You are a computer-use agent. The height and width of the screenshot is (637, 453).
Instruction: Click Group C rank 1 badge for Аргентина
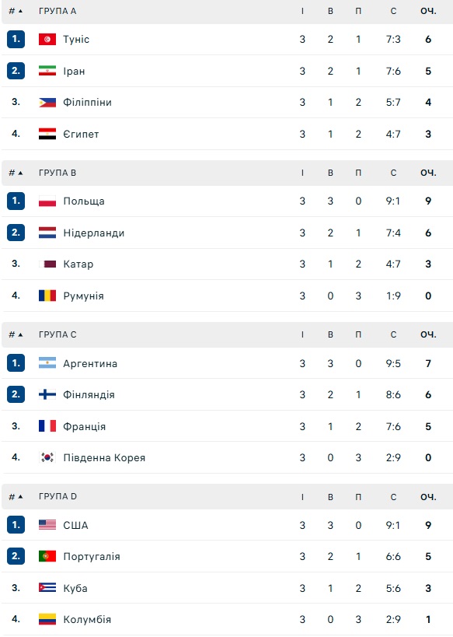click(16, 363)
